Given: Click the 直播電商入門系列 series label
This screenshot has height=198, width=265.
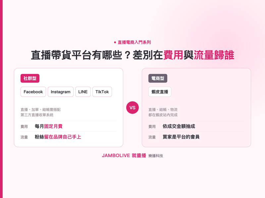Looking at the screenshot, I should (x=132, y=42).
